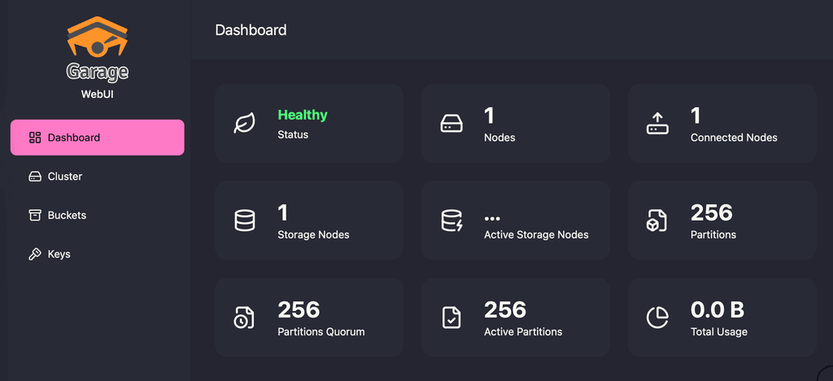Viewport: 833px width, 381px height.
Task: Navigate to the Keys page
Action: pyautogui.click(x=59, y=255)
